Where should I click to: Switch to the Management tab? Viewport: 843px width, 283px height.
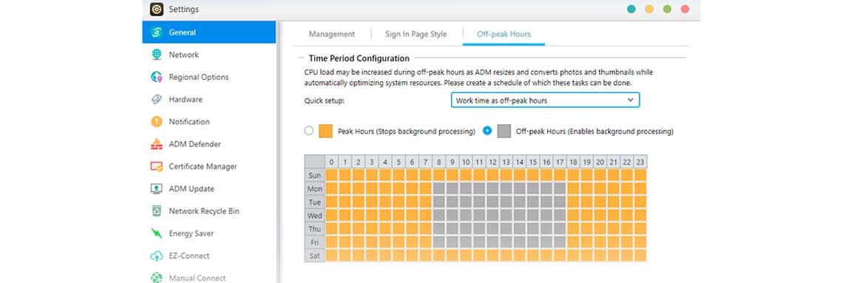(x=332, y=34)
